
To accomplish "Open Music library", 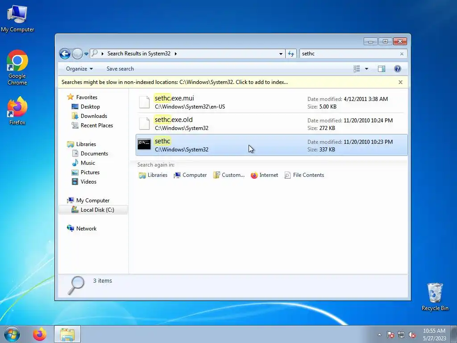I will (87, 163).
